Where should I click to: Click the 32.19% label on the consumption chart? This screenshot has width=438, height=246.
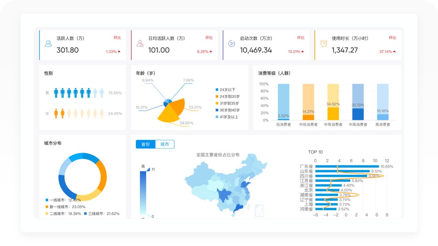[x=358, y=105]
